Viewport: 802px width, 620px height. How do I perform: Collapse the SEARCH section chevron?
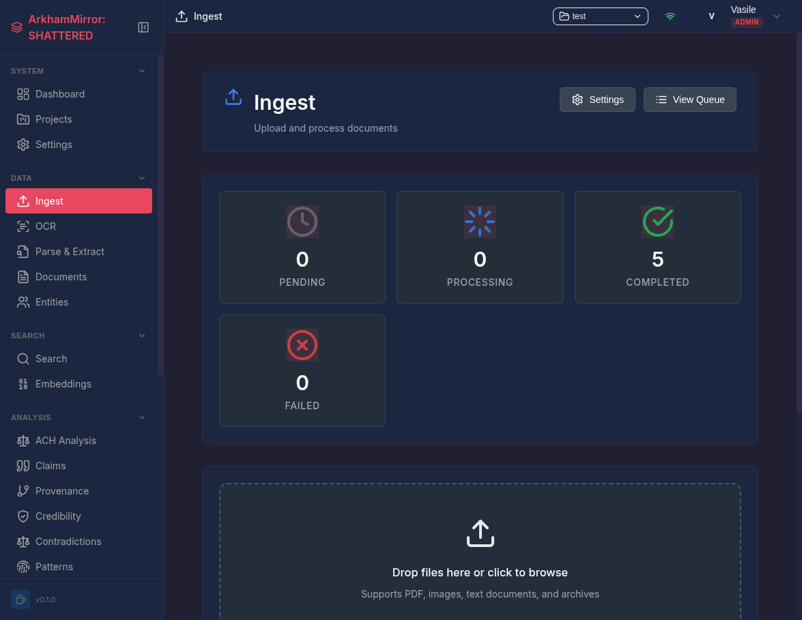(142, 336)
